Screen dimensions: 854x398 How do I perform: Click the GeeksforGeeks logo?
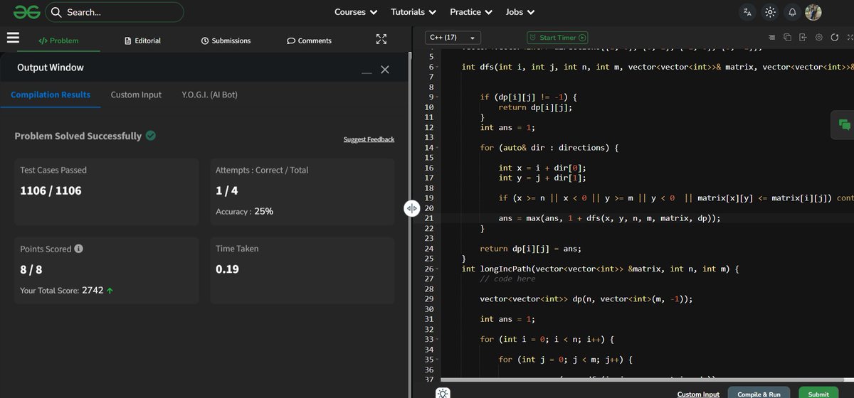pos(26,12)
